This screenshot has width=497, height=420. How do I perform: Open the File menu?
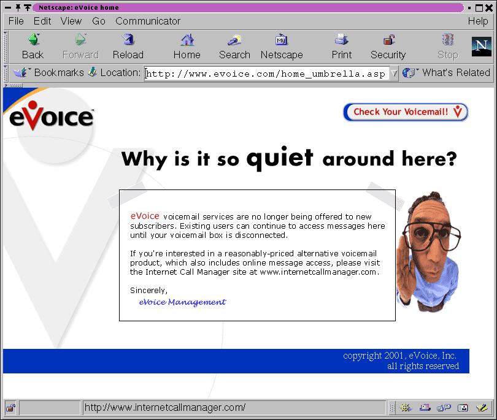point(16,21)
